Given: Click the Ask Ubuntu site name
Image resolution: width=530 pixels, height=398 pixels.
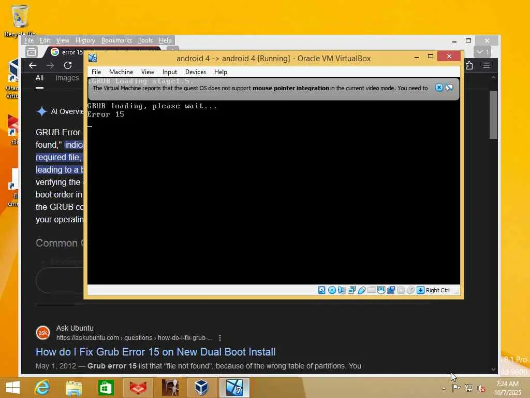Looking at the screenshot, I should (x=75, y=328).
